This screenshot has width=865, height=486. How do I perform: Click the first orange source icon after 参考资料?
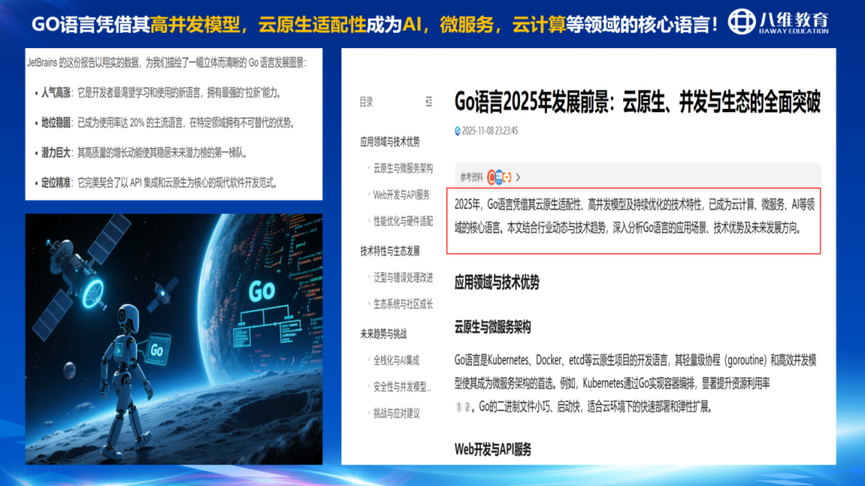(491, 177)
